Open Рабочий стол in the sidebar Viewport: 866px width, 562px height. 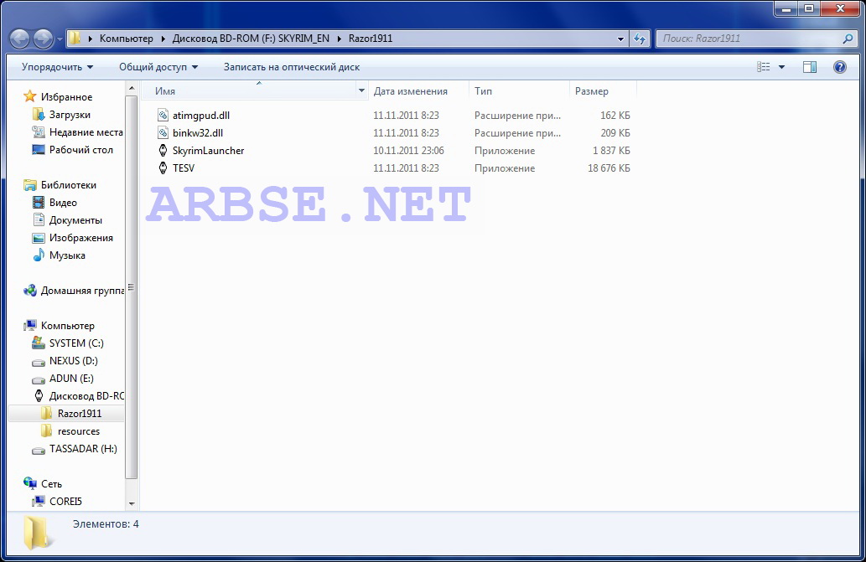[x=81, y=150]
